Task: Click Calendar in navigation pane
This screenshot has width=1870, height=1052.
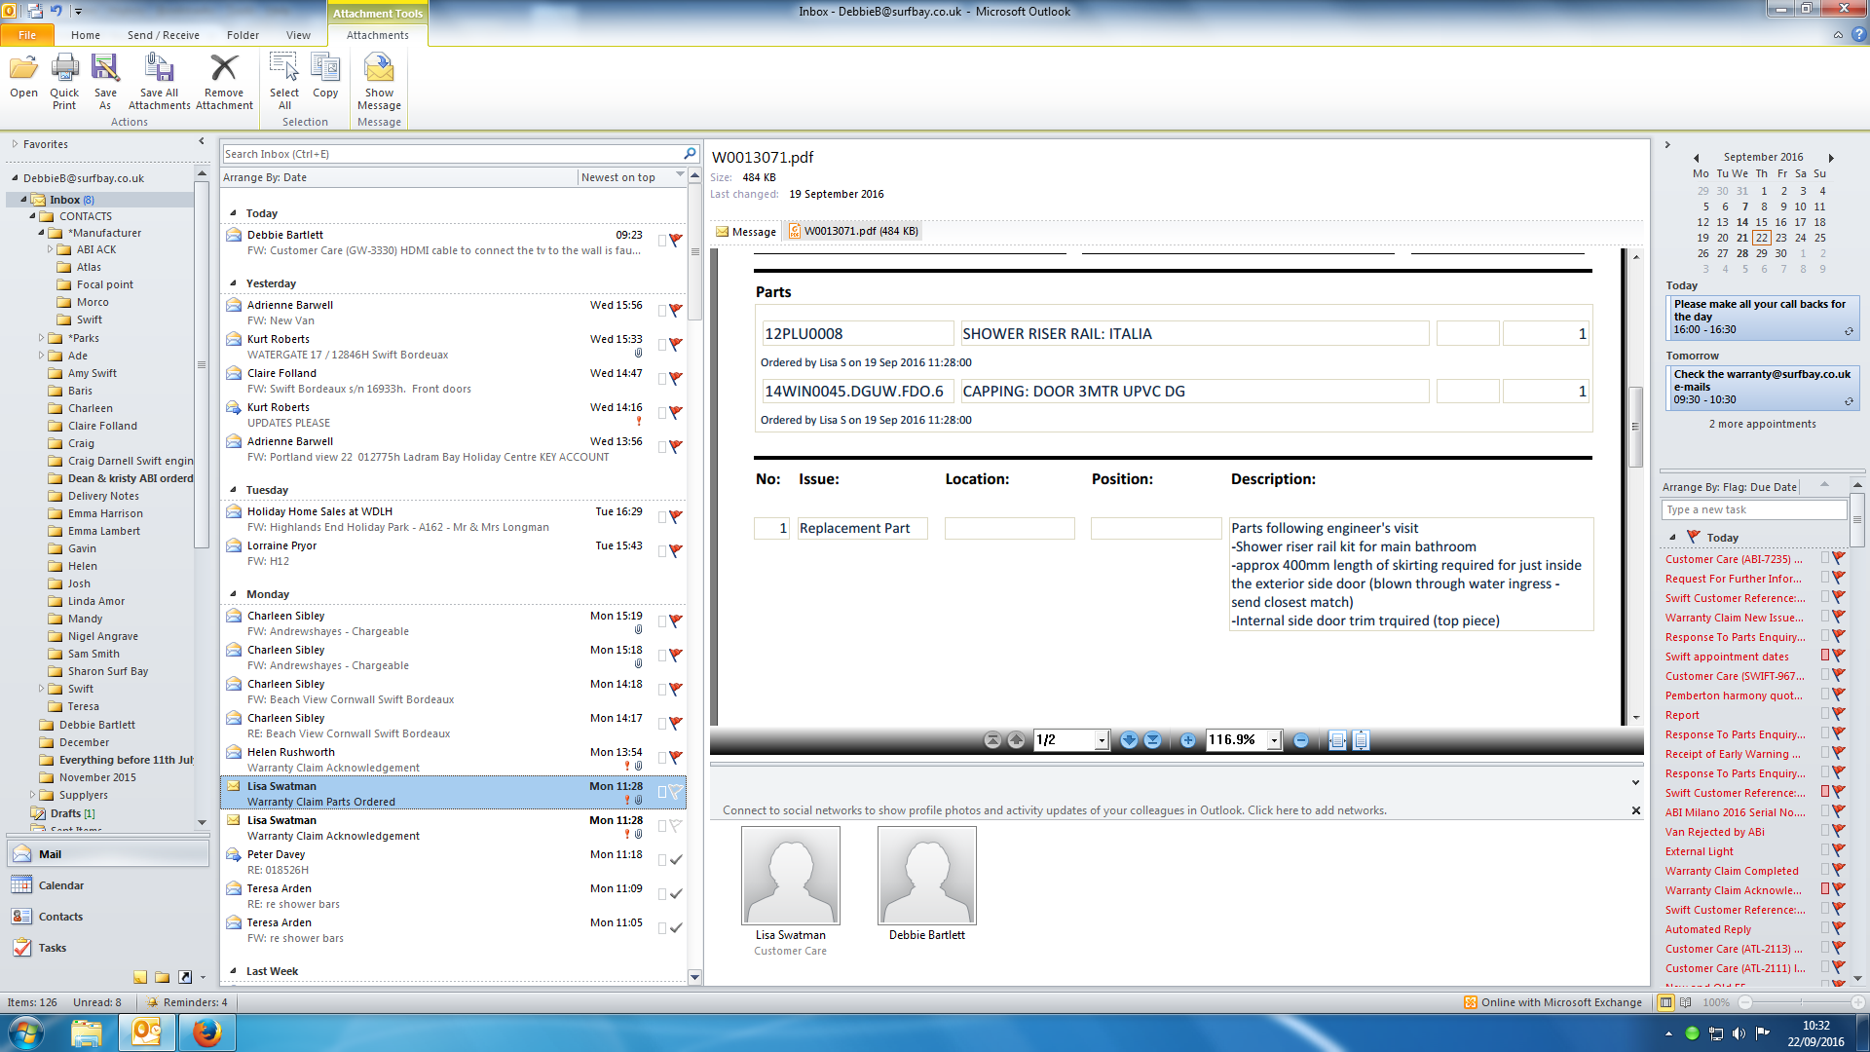Action: (60, 885)
